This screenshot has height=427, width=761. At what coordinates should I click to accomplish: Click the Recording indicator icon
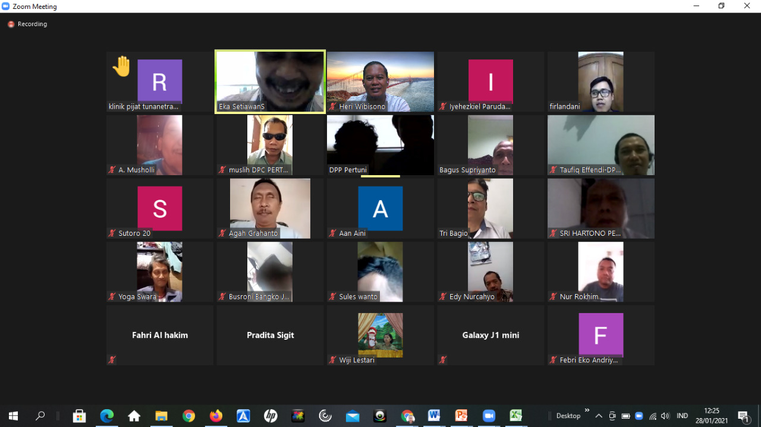coord(11,24)
